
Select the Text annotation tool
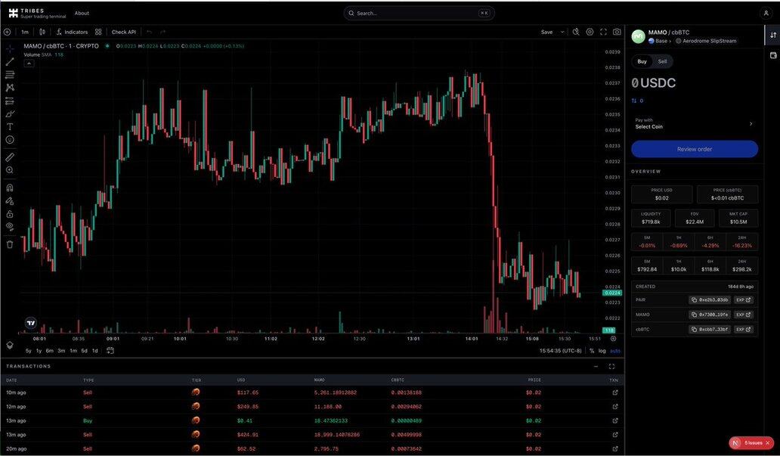10,126
